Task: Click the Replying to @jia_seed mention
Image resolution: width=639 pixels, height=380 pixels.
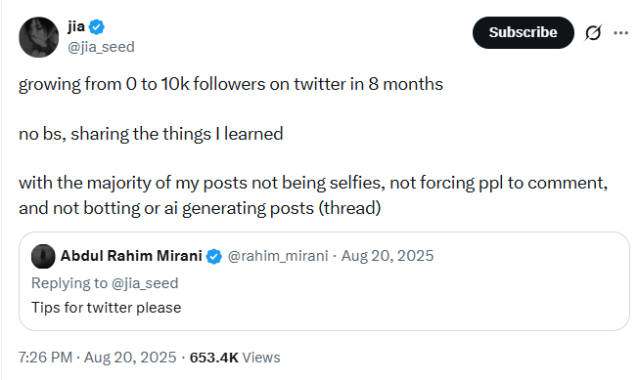Action: pyautogui.click(x=145, y=283)
